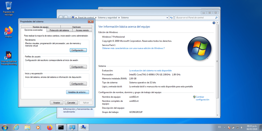262x131 pixels.
Task: Switch to the Hardware tab
Action: pos(76,27)
